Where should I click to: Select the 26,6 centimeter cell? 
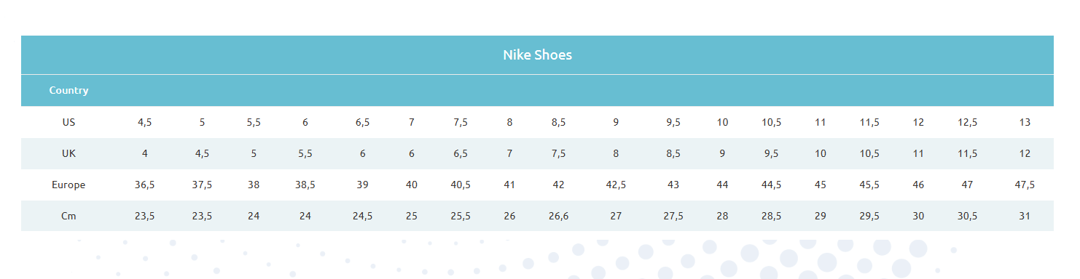(x=558, y=217)
